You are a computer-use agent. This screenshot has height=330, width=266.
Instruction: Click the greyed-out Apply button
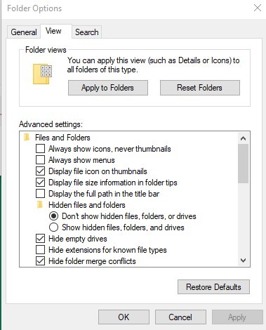pyautogui.click(x=237, y=317)
